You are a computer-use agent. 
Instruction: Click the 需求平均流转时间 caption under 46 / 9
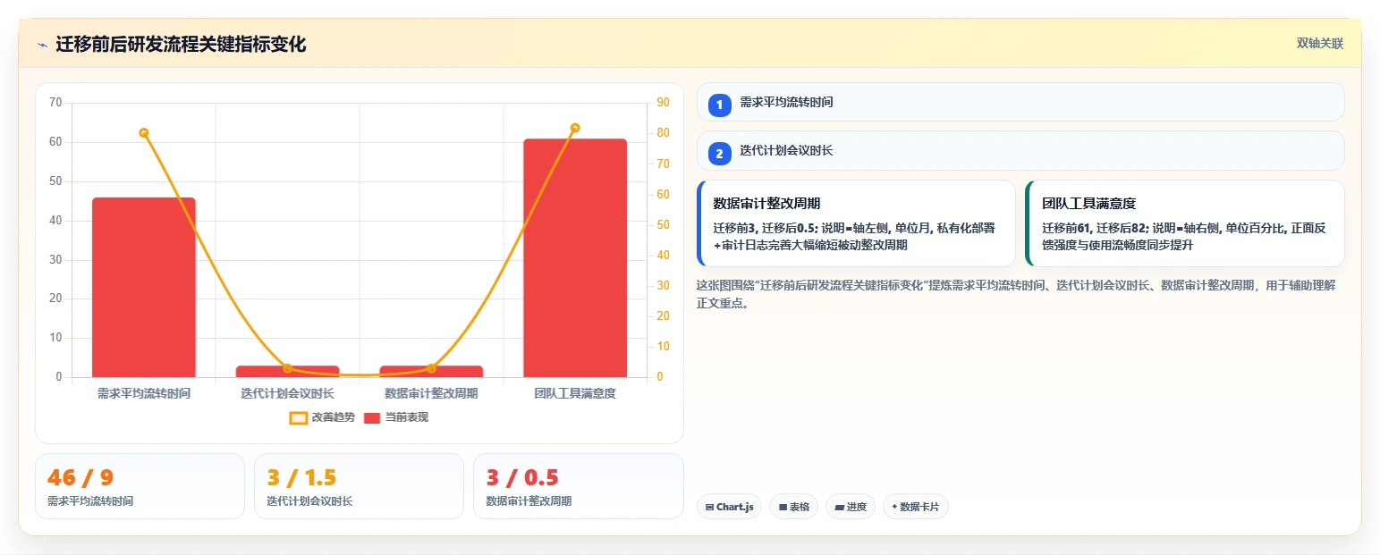click(90, 501)
